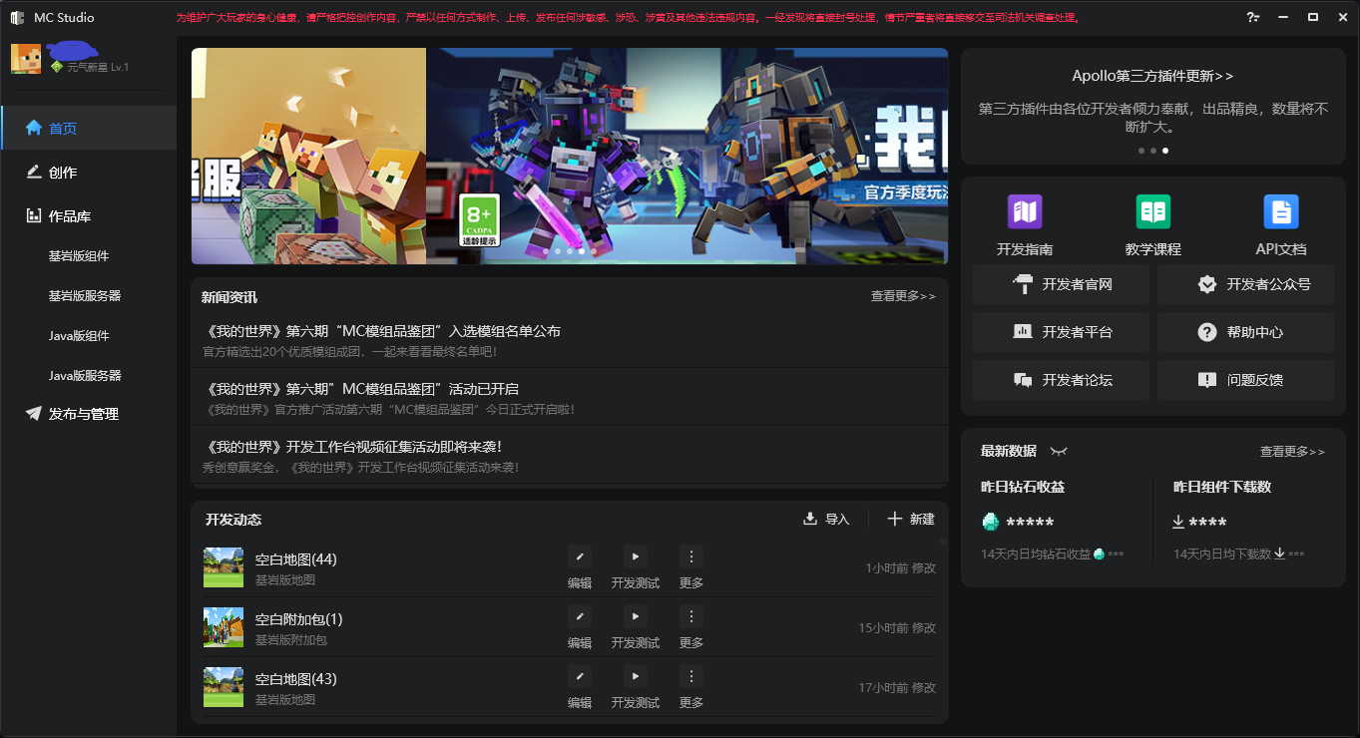Click project name 空白地图(44)
Viewport: 1360px width, 738px height.
tap(295, 559)
